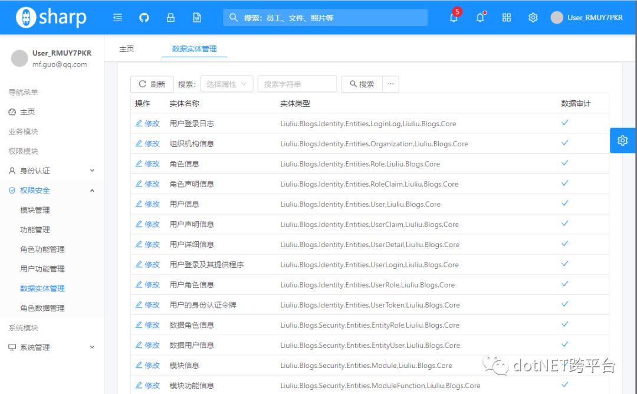This screenshot has height=394, width=637.
Task: Click 修改 for 用户登录及其提供程序
Action: (147, 264)
